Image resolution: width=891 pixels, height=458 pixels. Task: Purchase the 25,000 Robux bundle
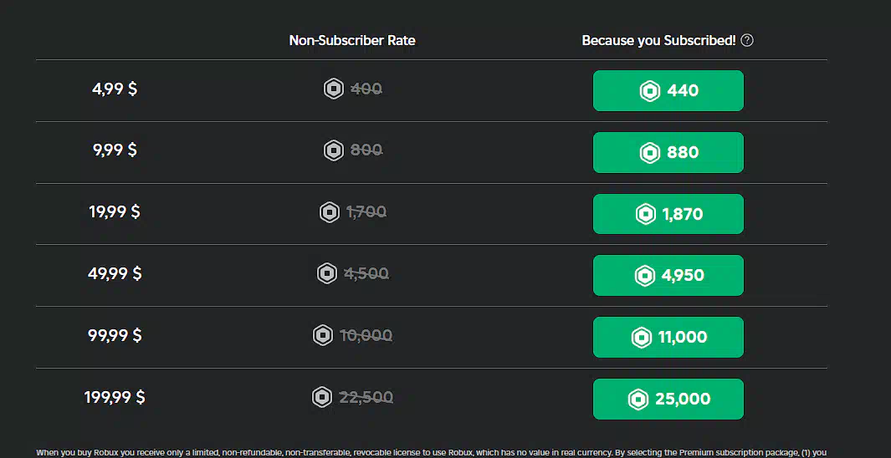coord(668,399)
